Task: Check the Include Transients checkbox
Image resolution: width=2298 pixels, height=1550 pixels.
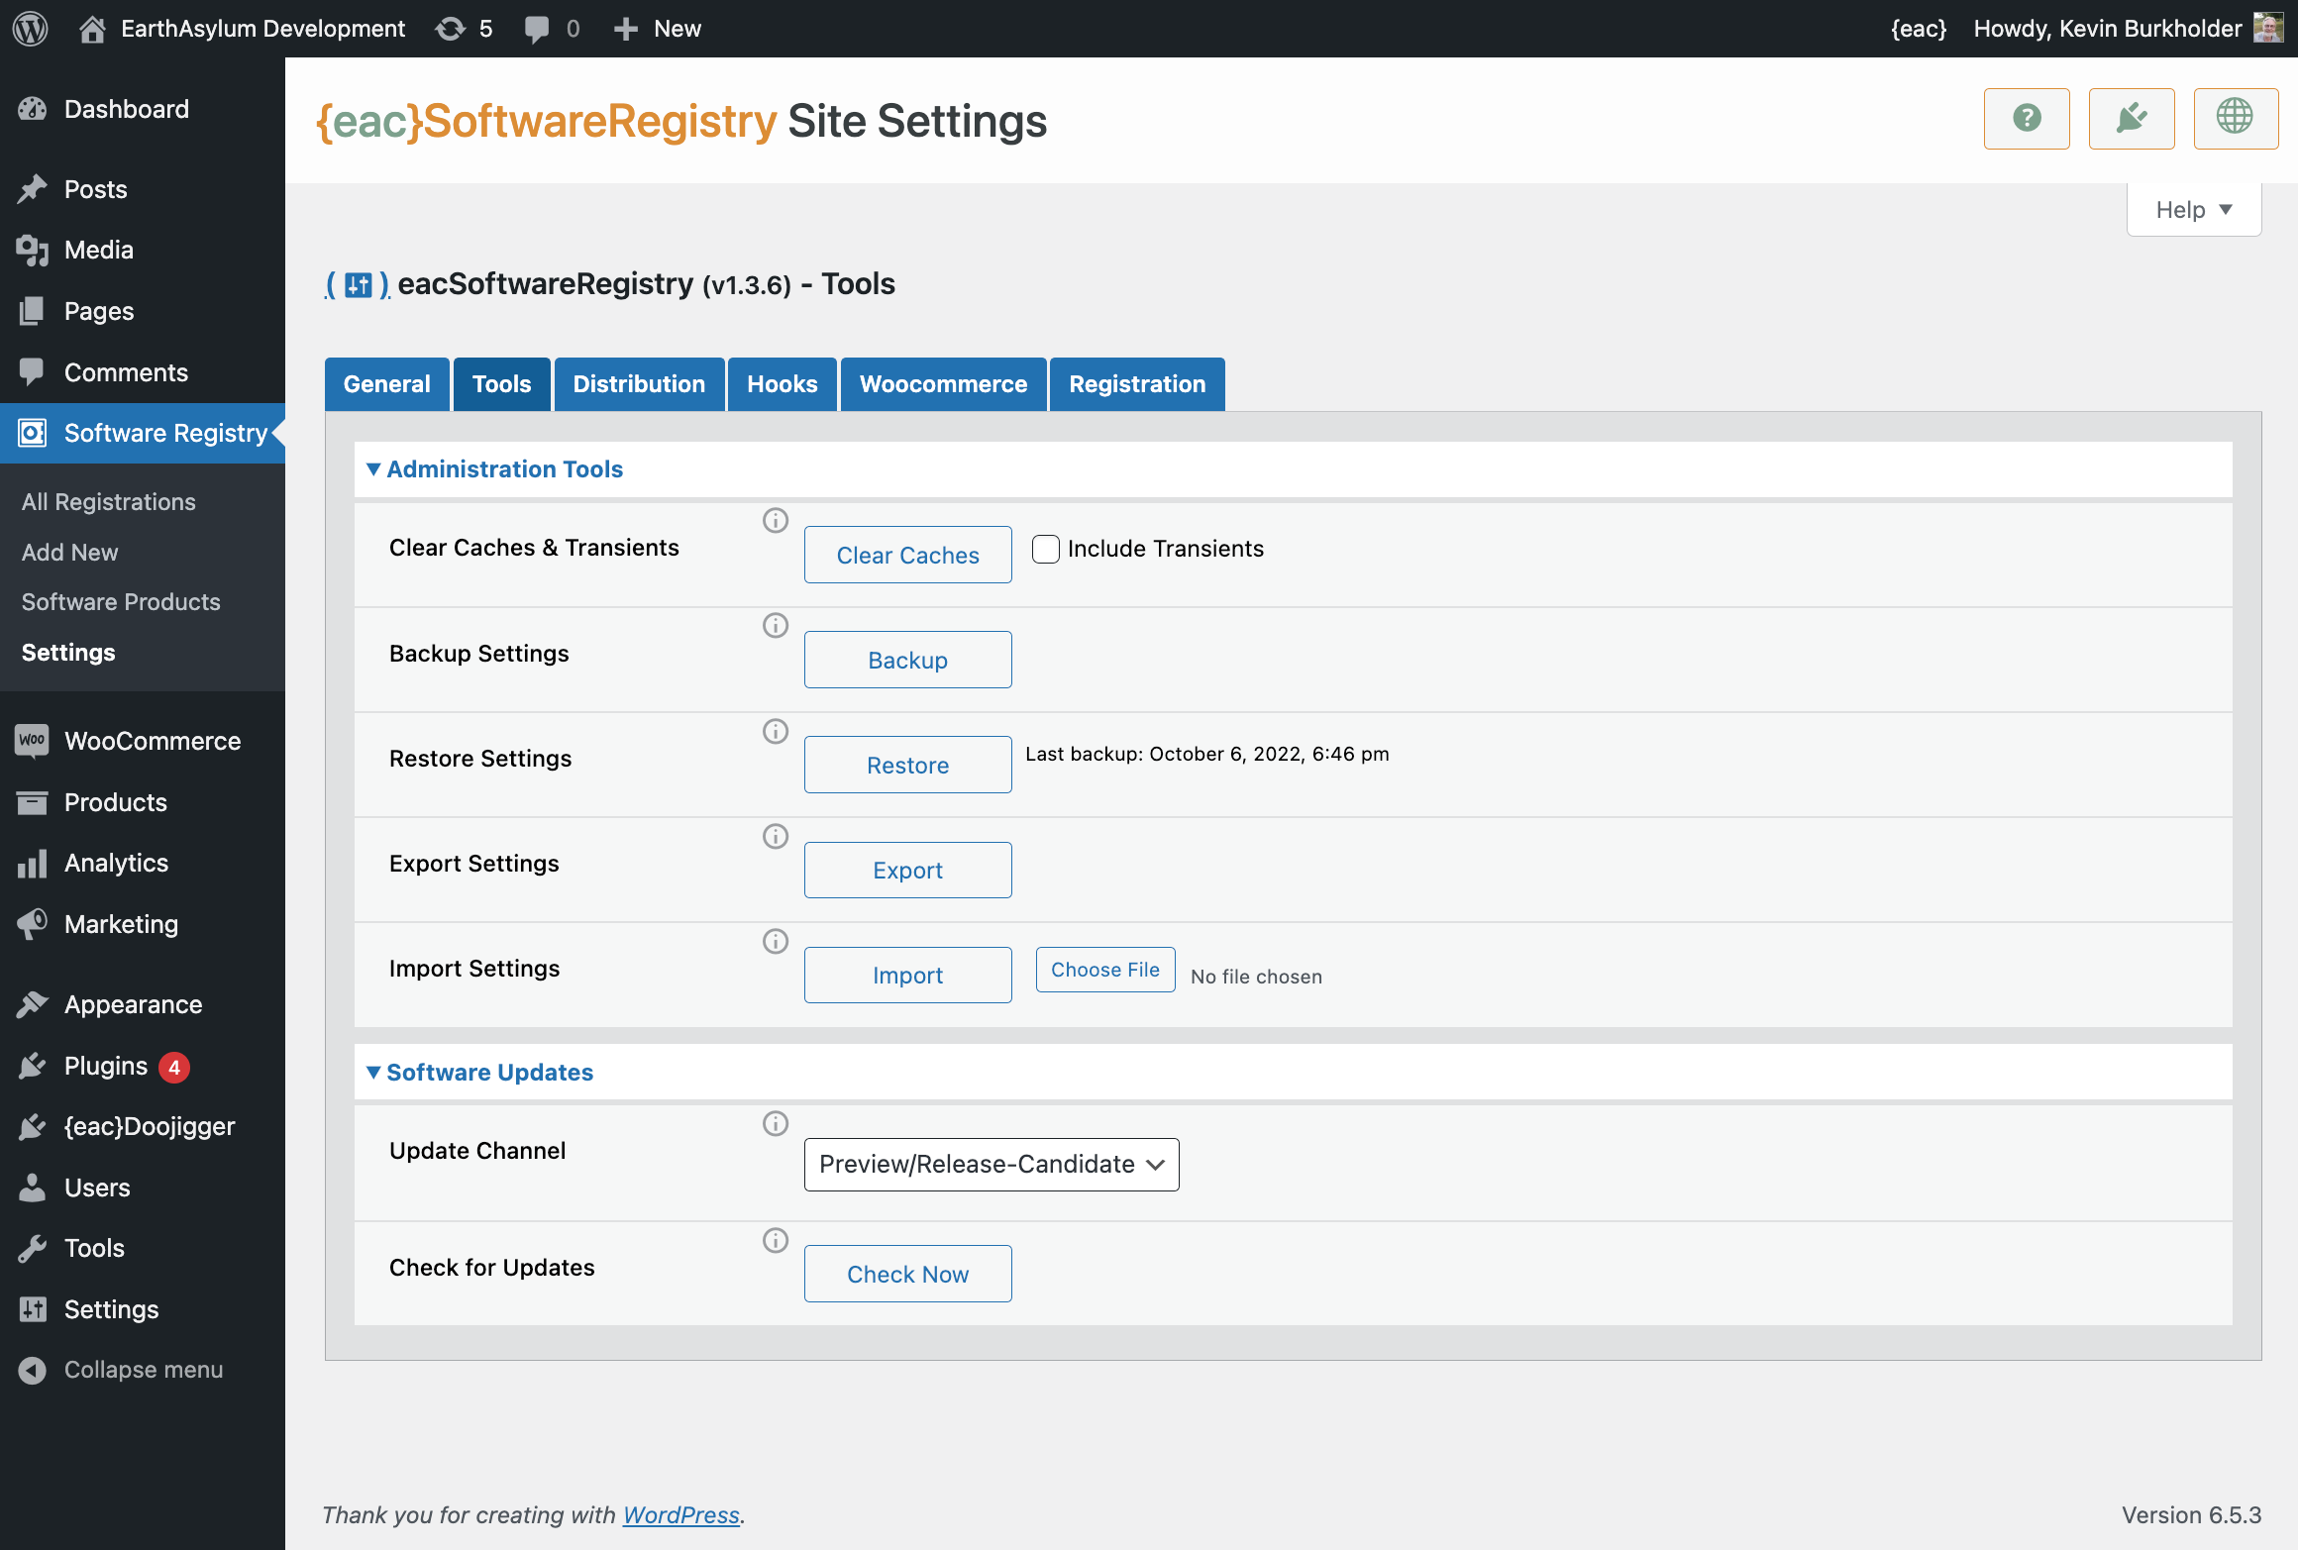Action: (1045, 547)
